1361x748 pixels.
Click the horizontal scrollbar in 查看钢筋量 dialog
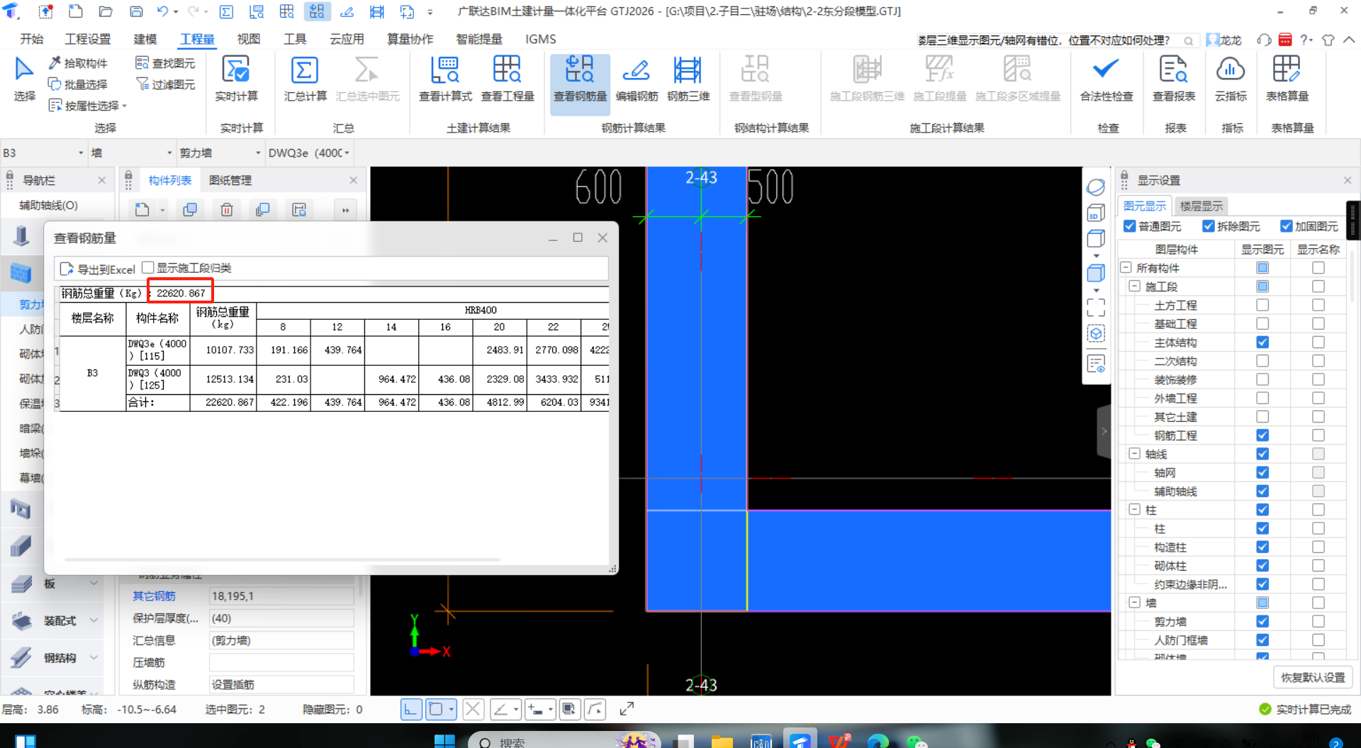pos(283,559)
